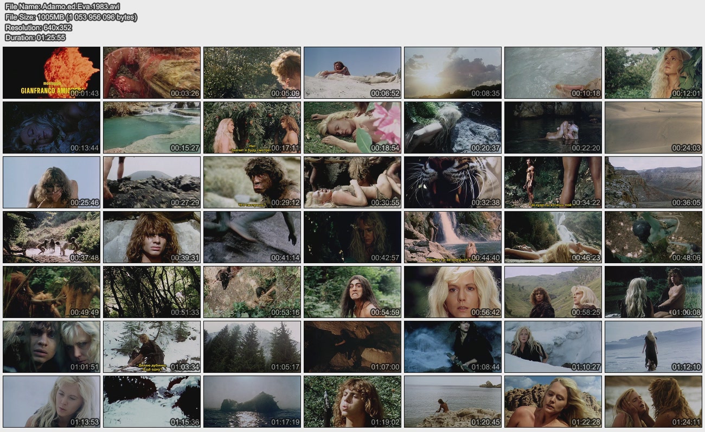The height and width of the screenshot is (432, 705).
Task: Select the desert dunes thumbnail at 00:24:03
Action: (653, 127)
